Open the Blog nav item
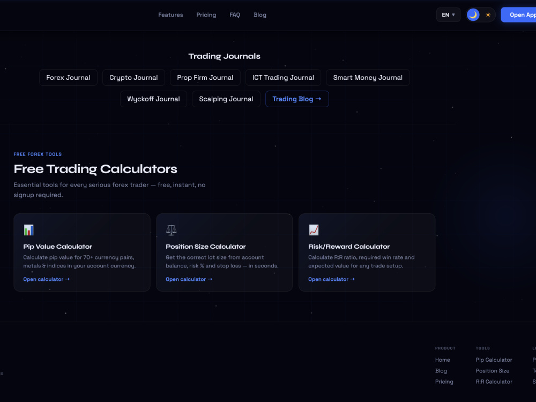The width and height of the screenshot is (536, 402). (x=260, y=15)
